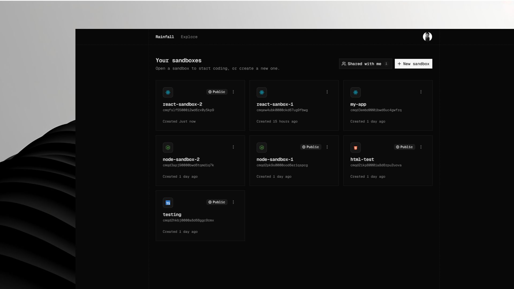Click the Node.js icon on node-sandbox-1
Viewport: 514px width, 289px height.
(262, 147)
